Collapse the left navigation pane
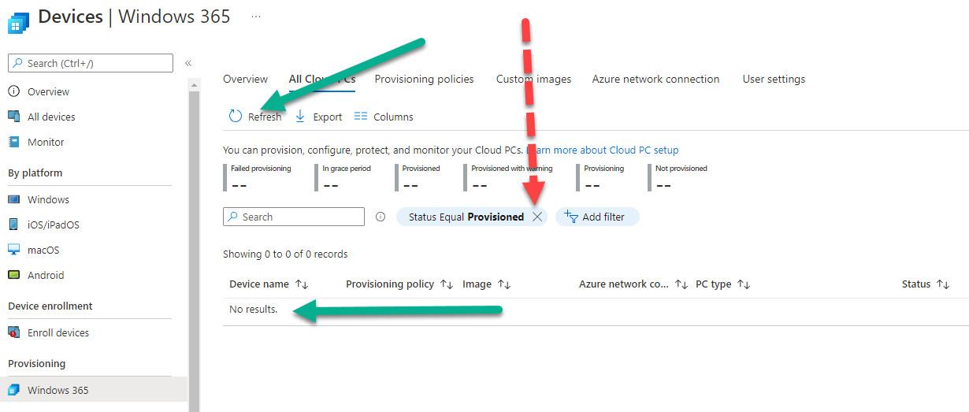Viewport: 969px width, 412px height. (x=188, y=63)
